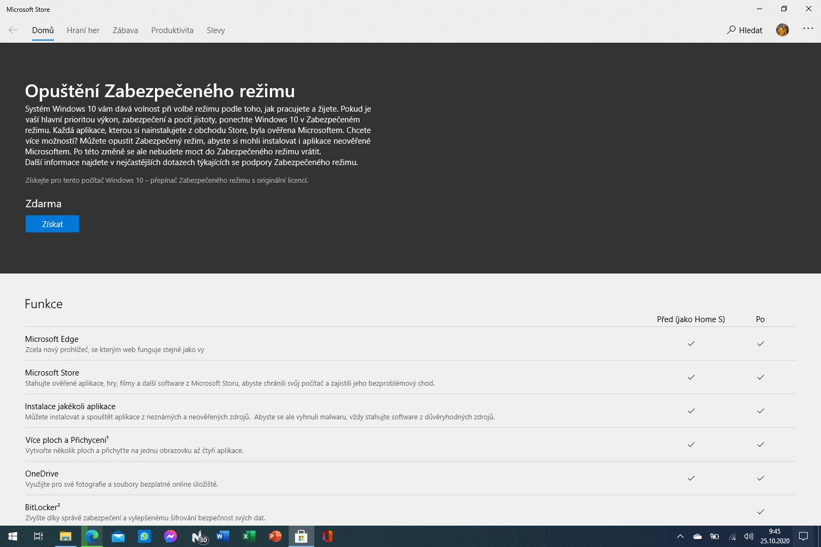This screenshot has width=821, height=547.
Task: Open the three-dot more menu
Action: point(808,29)
